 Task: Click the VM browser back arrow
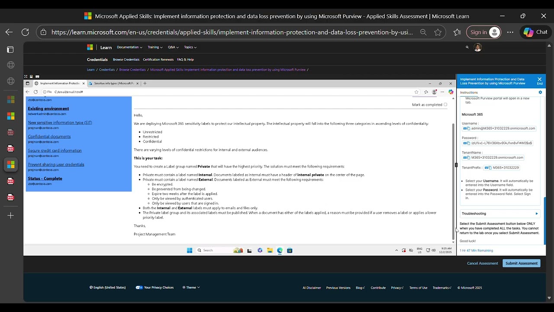(28, 92)
